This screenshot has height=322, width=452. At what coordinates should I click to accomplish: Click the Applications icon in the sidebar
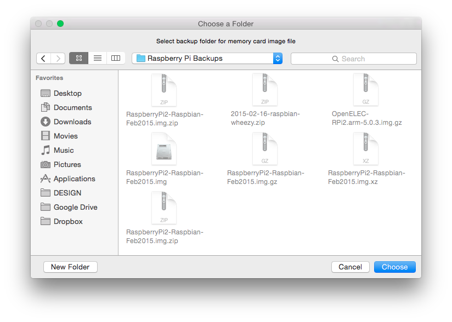click(x=46, y=179)
